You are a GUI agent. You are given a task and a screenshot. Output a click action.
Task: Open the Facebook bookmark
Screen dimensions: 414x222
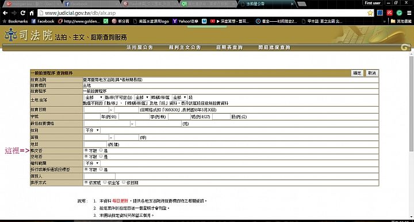pyautogui.click(x=43, y=21)
